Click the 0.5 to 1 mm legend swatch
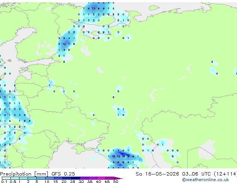The image size is (237, 183). coord(15,178)
